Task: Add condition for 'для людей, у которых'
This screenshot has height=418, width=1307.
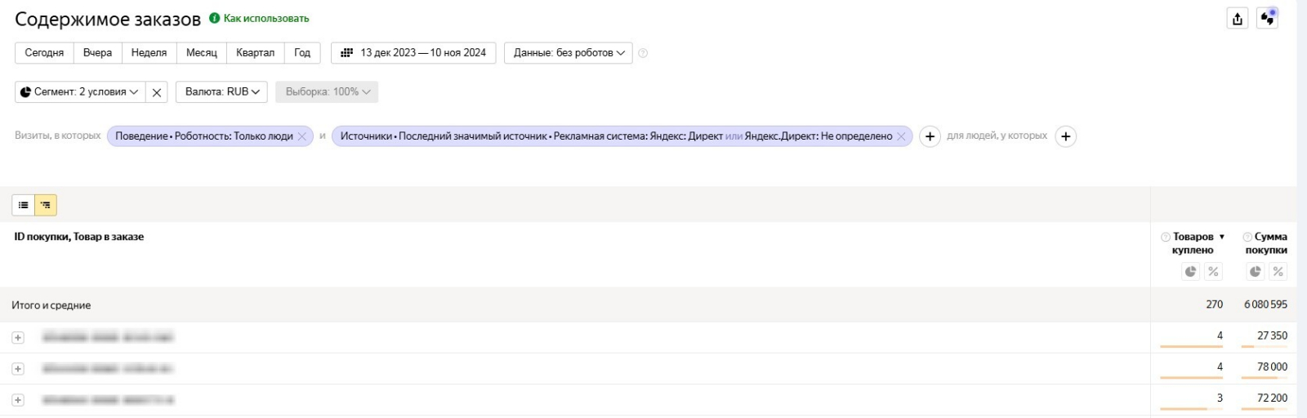Action: click(x=1065, y=136)
